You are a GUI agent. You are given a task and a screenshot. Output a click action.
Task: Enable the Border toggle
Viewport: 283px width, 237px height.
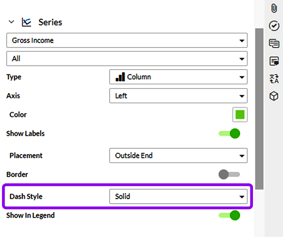(229, 174)
